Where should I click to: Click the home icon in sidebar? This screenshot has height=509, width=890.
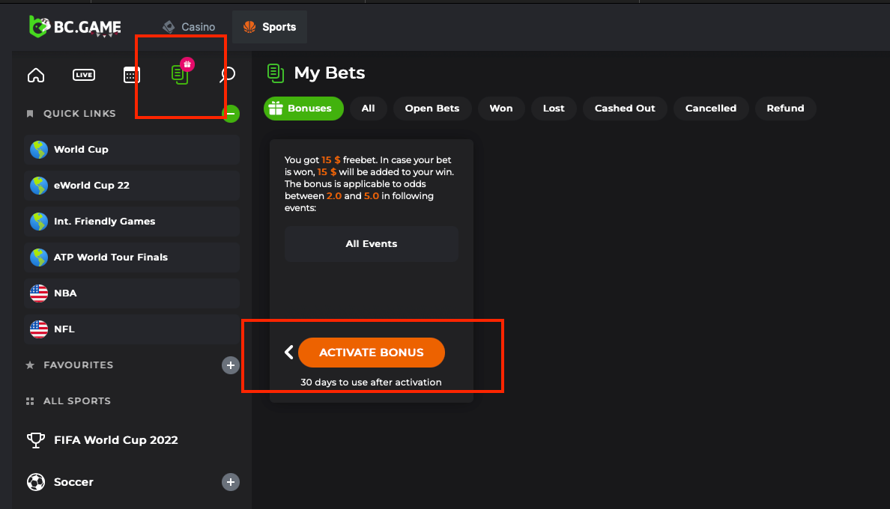click(36, 75)
